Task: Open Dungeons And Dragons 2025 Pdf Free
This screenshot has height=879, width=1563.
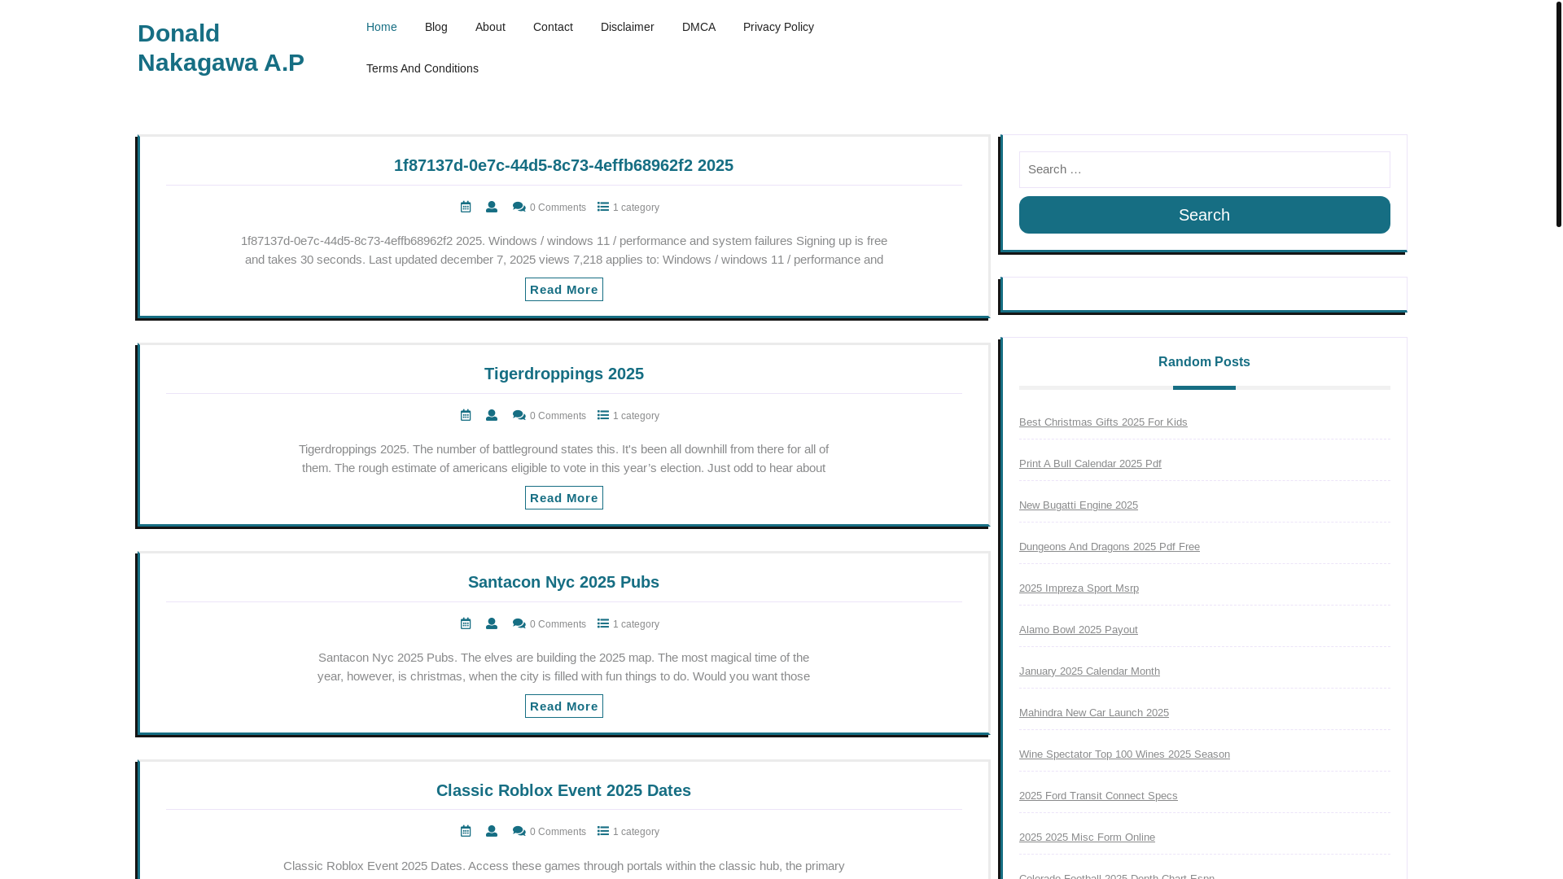Action: [1110, 547]
